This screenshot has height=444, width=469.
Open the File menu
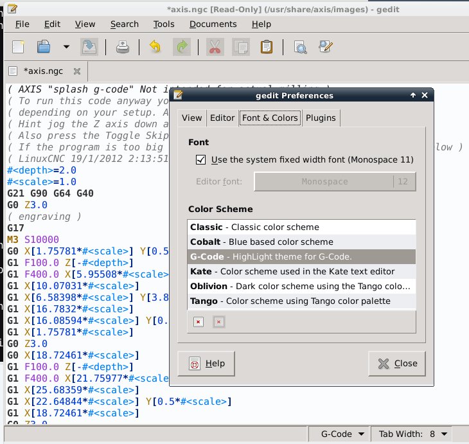coord(22,24)
